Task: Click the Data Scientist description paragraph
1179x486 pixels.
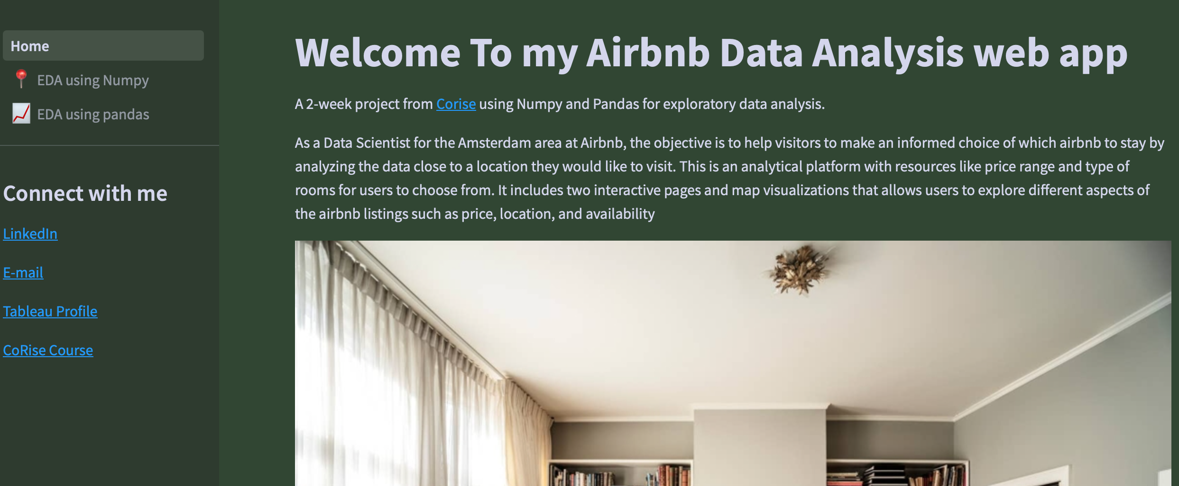Action: pyautogui.click(x=728, y=178)
